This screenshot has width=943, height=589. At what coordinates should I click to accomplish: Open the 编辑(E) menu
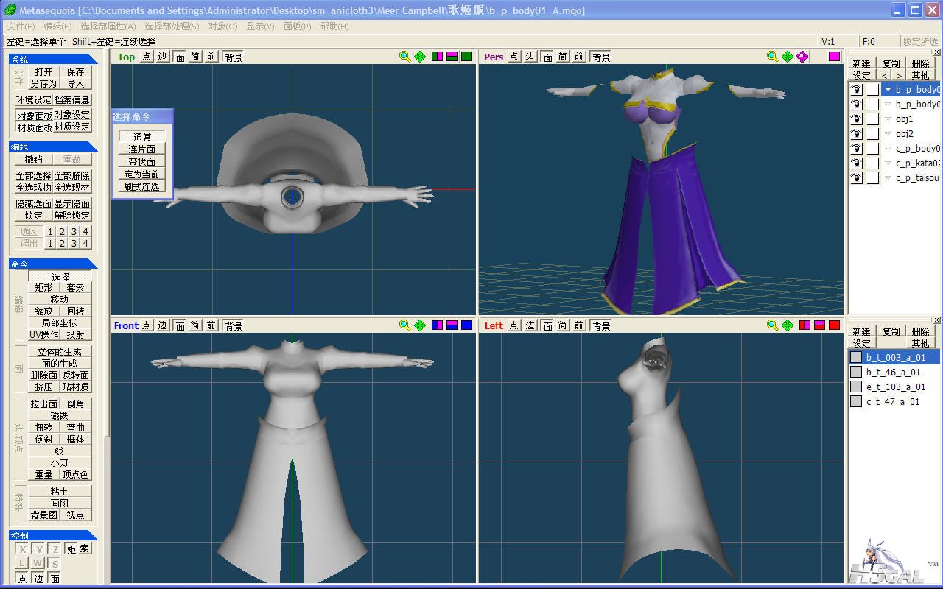pyautogui.click(x=57, y=27)
